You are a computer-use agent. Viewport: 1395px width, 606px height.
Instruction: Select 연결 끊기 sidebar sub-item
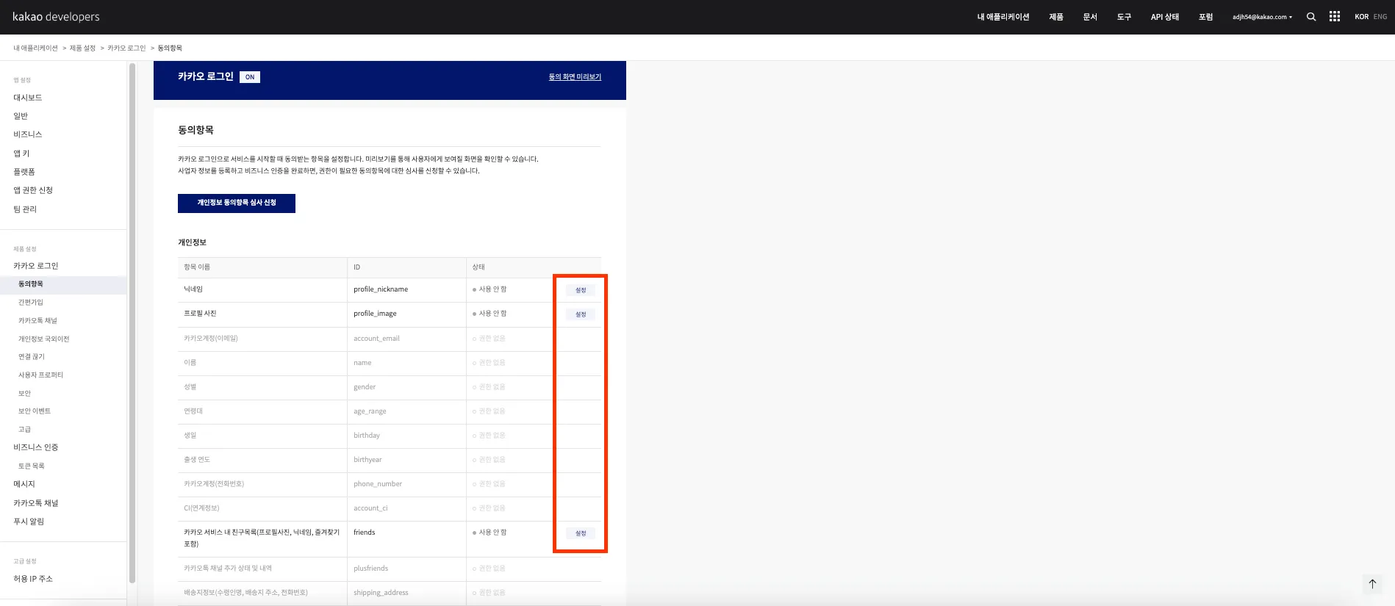tap(32, 357)
